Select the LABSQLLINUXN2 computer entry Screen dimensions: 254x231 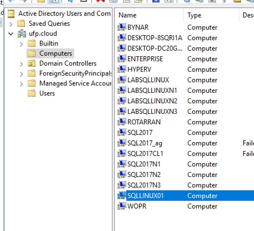[152, 101]
